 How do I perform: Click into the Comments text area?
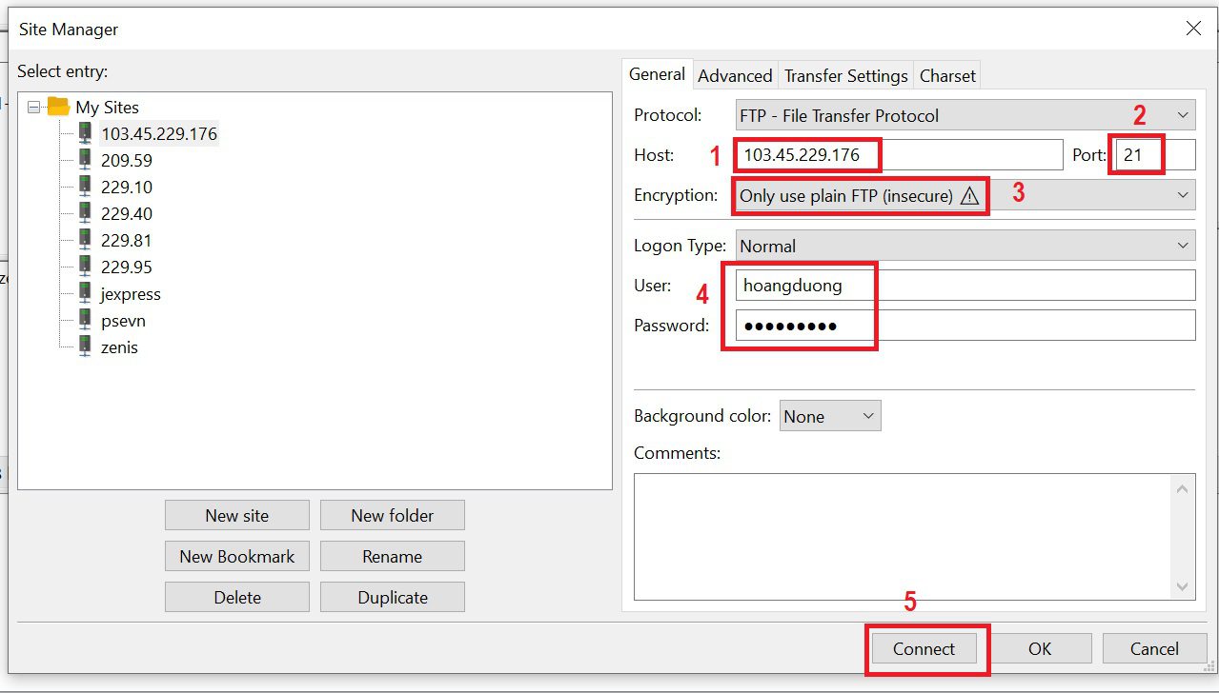[902, 536]
